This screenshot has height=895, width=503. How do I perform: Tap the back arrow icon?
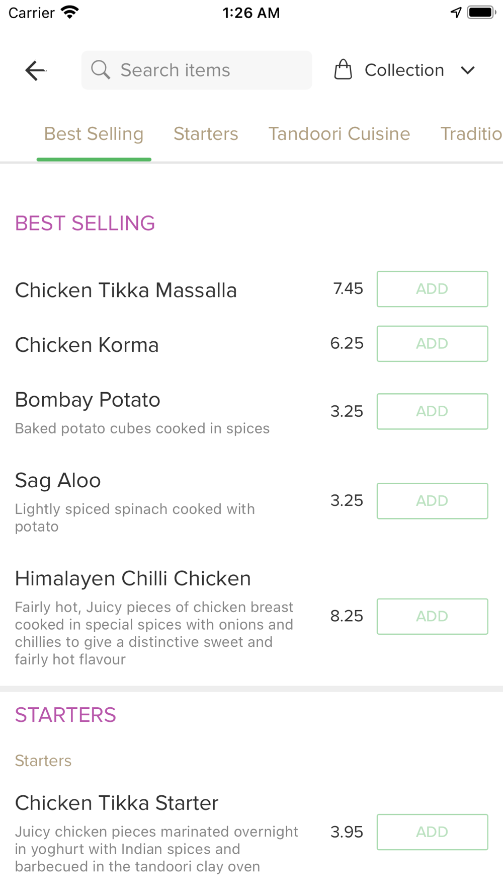tap(35, 70)
